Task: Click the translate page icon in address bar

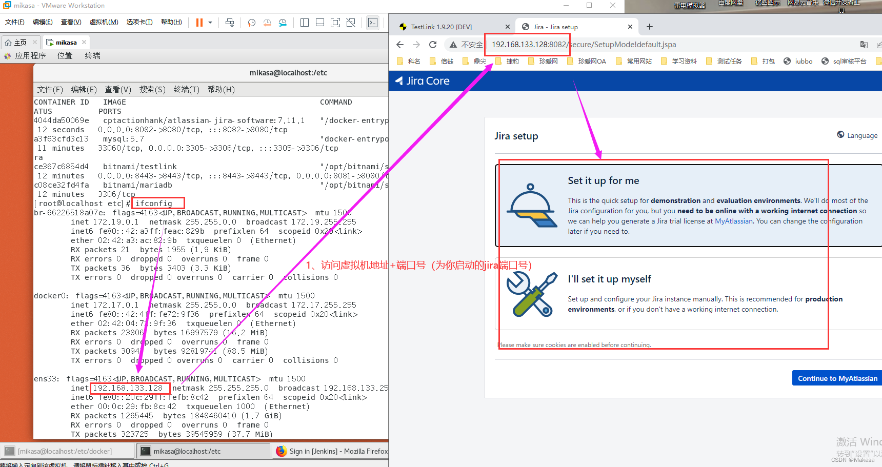Action: click(x=864, y=45)
